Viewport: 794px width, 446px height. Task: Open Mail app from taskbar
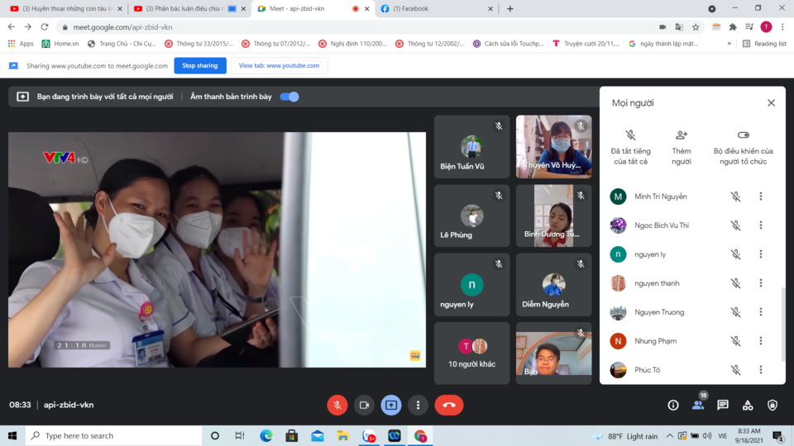318,435
